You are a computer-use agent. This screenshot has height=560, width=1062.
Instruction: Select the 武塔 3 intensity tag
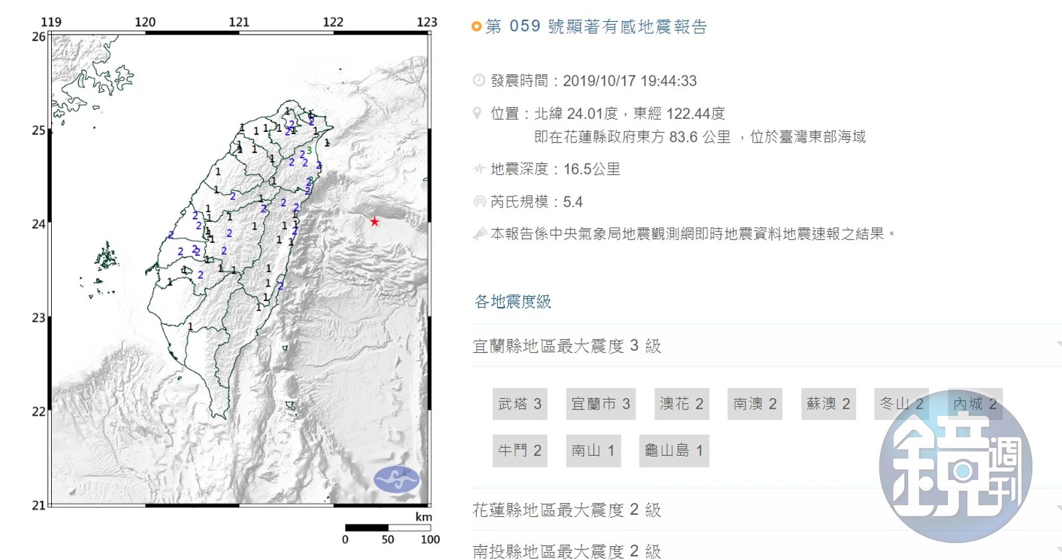(x=520, y=404)
